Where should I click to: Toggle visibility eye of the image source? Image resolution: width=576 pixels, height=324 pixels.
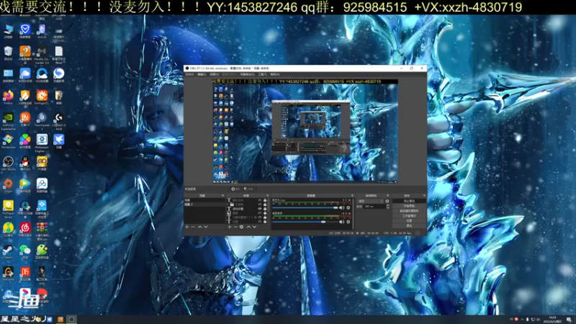point(260,212)
